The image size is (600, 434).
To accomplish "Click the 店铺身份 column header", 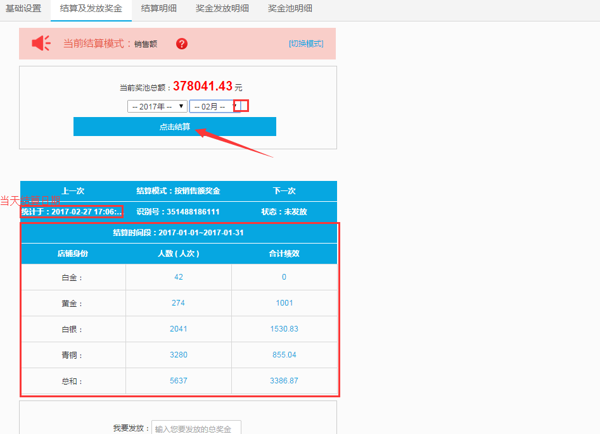I will point(73,254).
